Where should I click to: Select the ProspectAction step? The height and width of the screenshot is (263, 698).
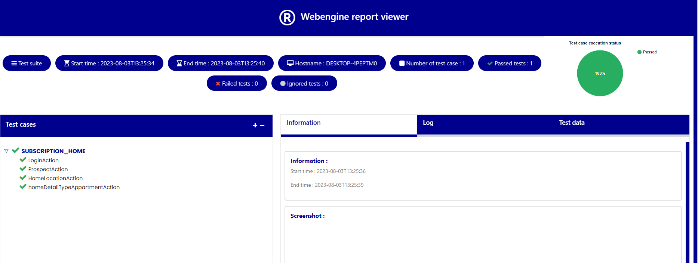[x=48, y=169]
